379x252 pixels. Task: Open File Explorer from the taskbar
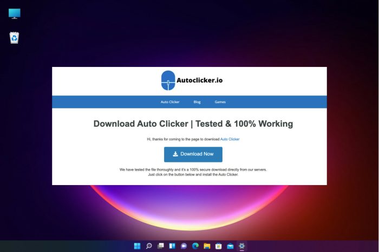pyautogui.click(x=207, y=246)
